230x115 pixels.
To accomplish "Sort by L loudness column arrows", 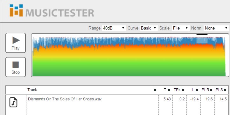I will tap(197, 90).
